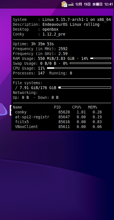Image resolution: width=114 pixels, height=220 pixels.
Task: Click conky's CPU value '1.01'
Action: tap(81, 112)
